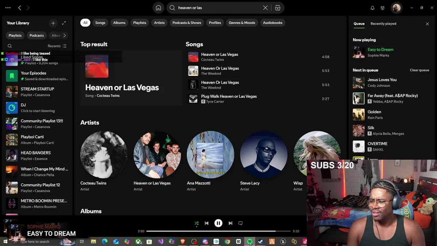437x246 pixels.
Task: Open the Steve Lacy artist card
Action: [x=264, y=161]
